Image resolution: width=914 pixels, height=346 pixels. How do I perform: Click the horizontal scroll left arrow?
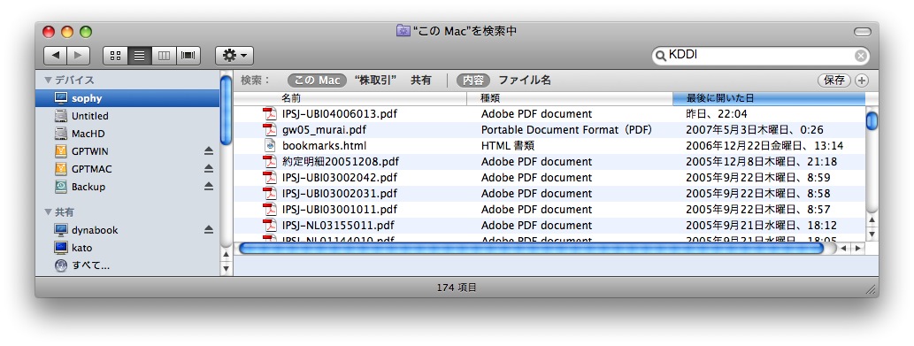point(844,248)
